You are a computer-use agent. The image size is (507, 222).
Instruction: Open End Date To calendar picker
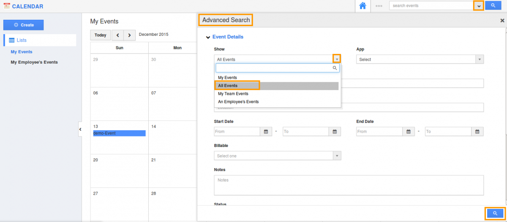(477, 131)
